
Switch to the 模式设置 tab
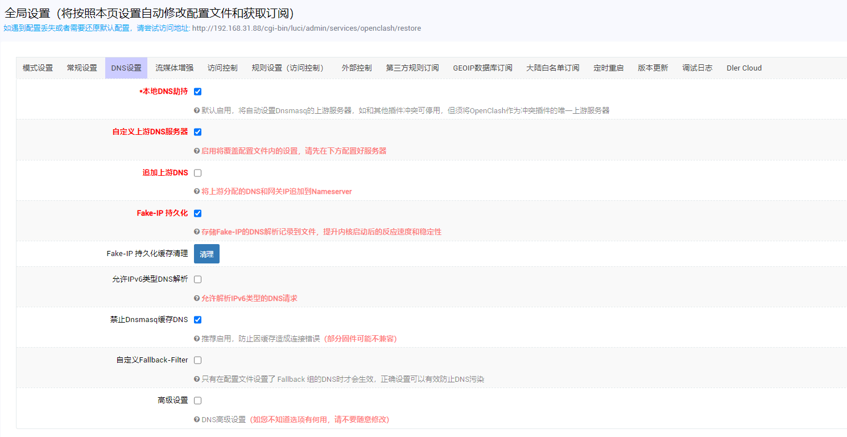37,68
